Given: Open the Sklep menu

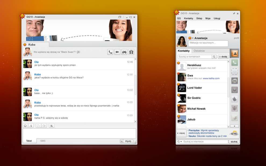Looking at the screenshot, I should click(x=199, y=18).
